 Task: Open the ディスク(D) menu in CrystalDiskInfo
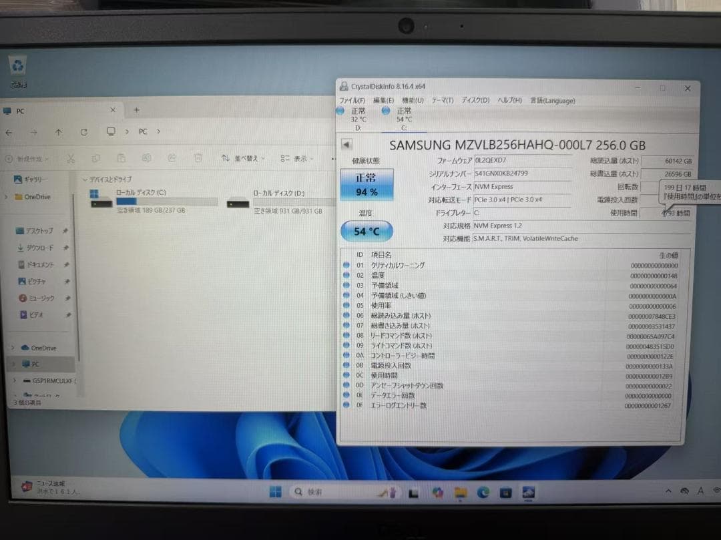coord(475,100)
